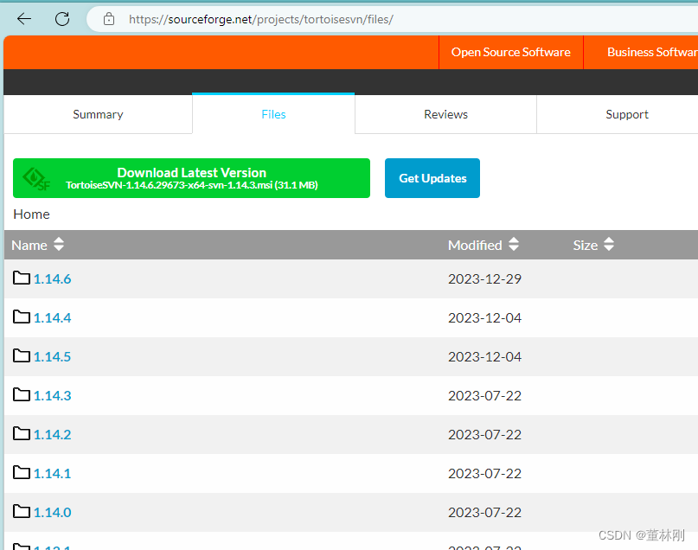Click folder icon beside 1.14.3

(x=22, y=394)
